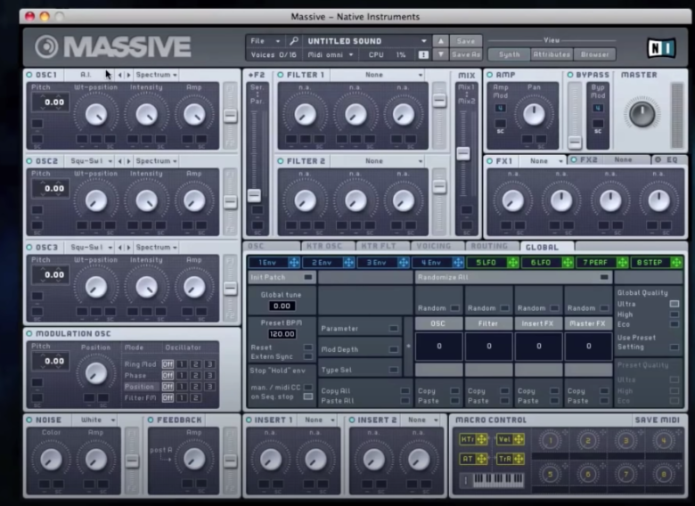Click OSC1 next wavetable arrow
Viewport: 695px width, 506px height.
[x=128, y=75]
